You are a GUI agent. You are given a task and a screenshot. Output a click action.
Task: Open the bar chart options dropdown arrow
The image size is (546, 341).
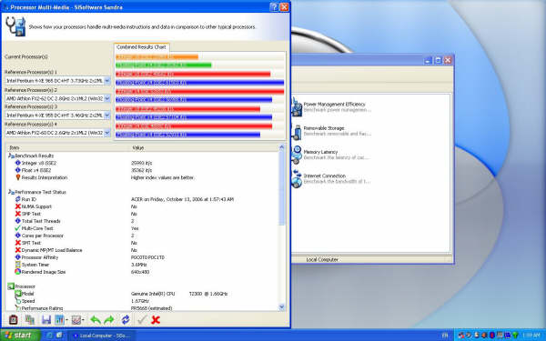click(67, 320)
